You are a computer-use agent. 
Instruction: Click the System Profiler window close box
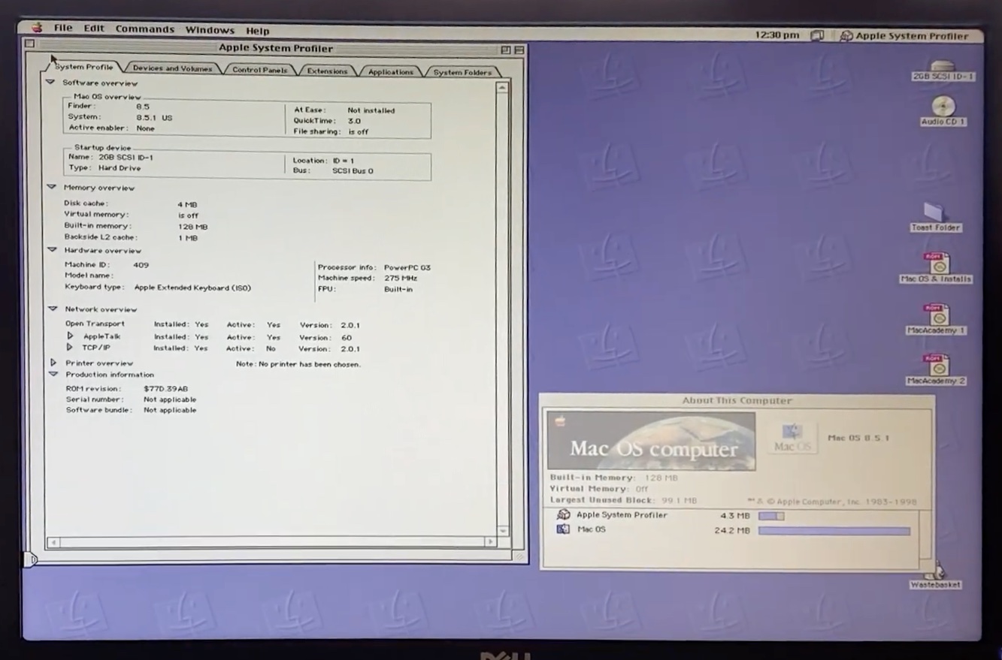(30, 44)
